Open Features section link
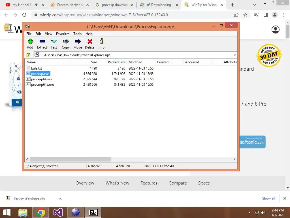This screenshot has height=218, width=290. (x=149, y=183)
